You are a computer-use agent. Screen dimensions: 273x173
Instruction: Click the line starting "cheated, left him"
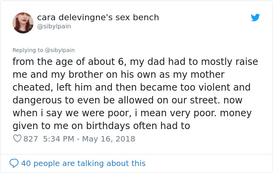pyautogui.click(x=131, y=87)
